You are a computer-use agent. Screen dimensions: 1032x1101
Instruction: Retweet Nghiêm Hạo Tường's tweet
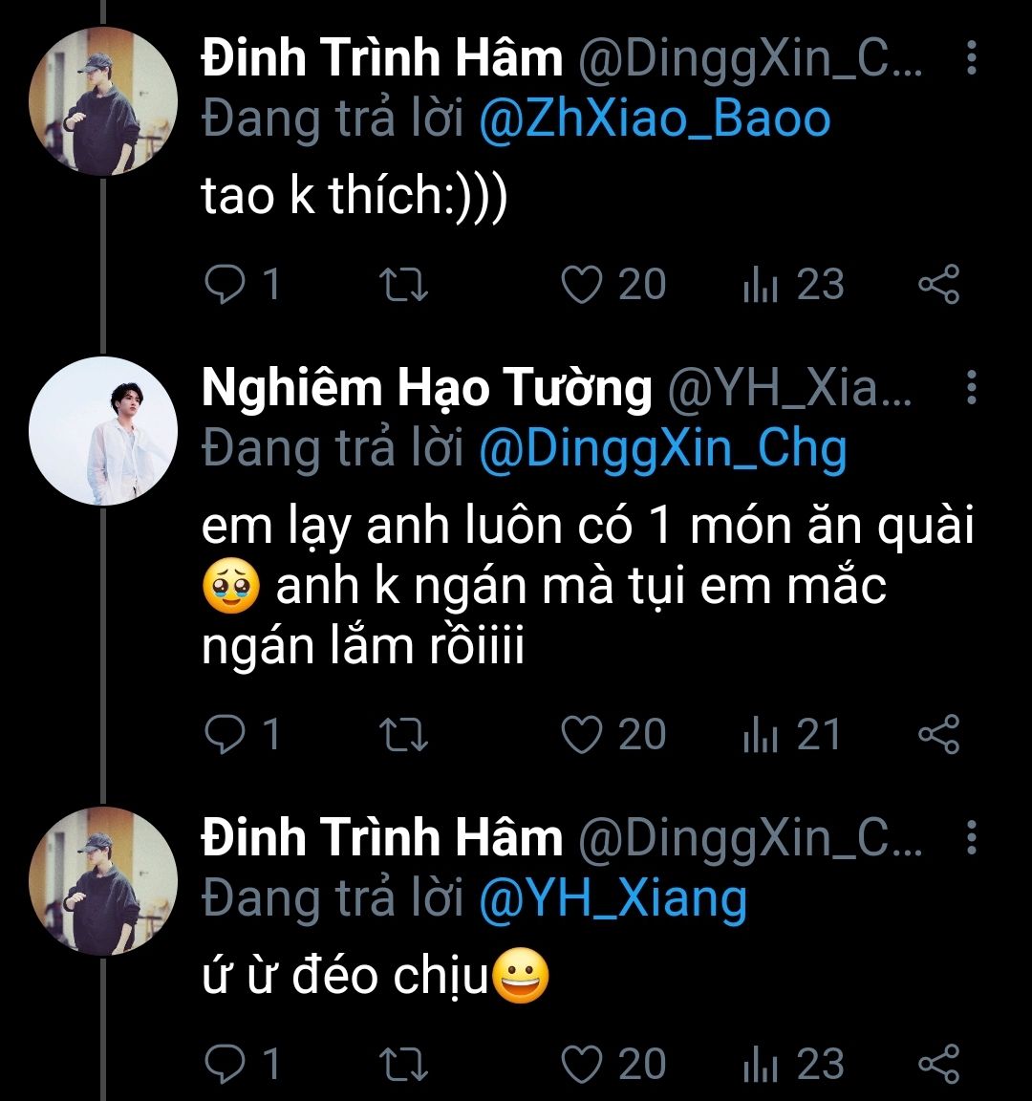pos(404,734)
